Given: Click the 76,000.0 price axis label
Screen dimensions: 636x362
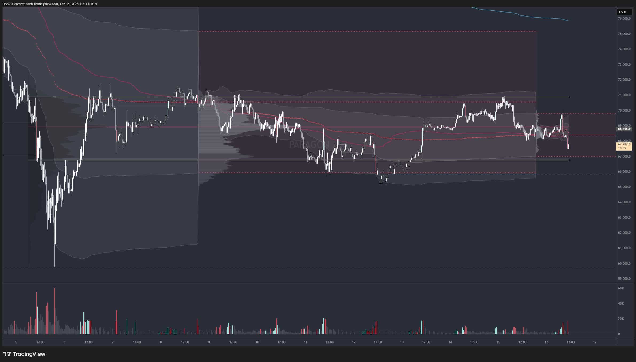Looking at the screenshot, I should (624, 19).
